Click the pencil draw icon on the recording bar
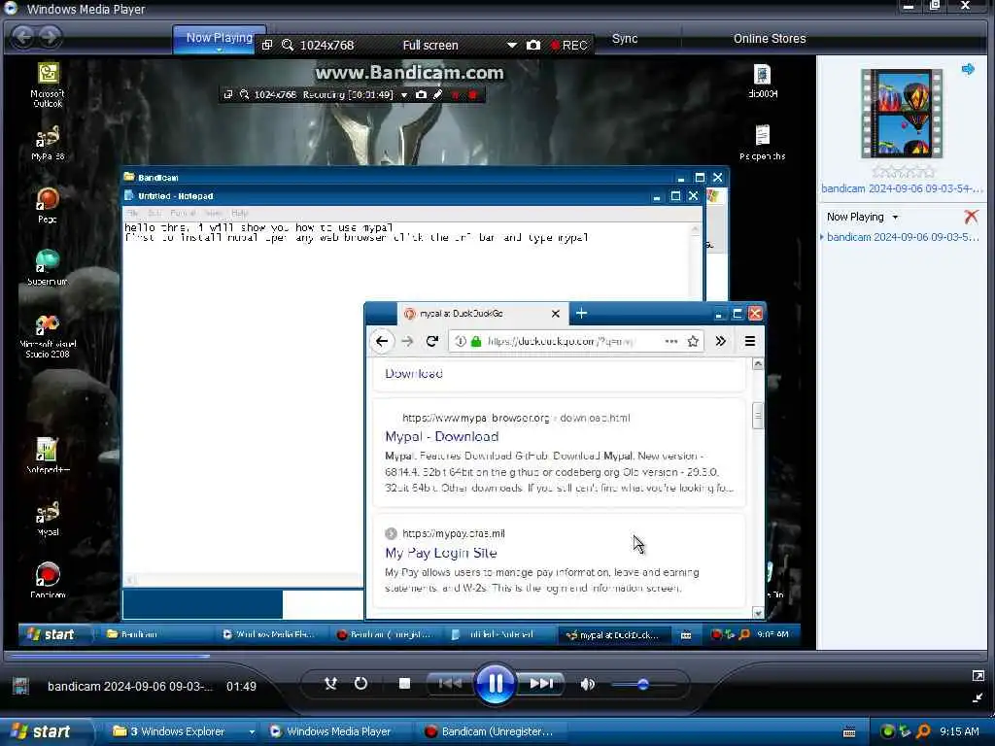Screen dimensions: 995x746 (x=438, y=94)
